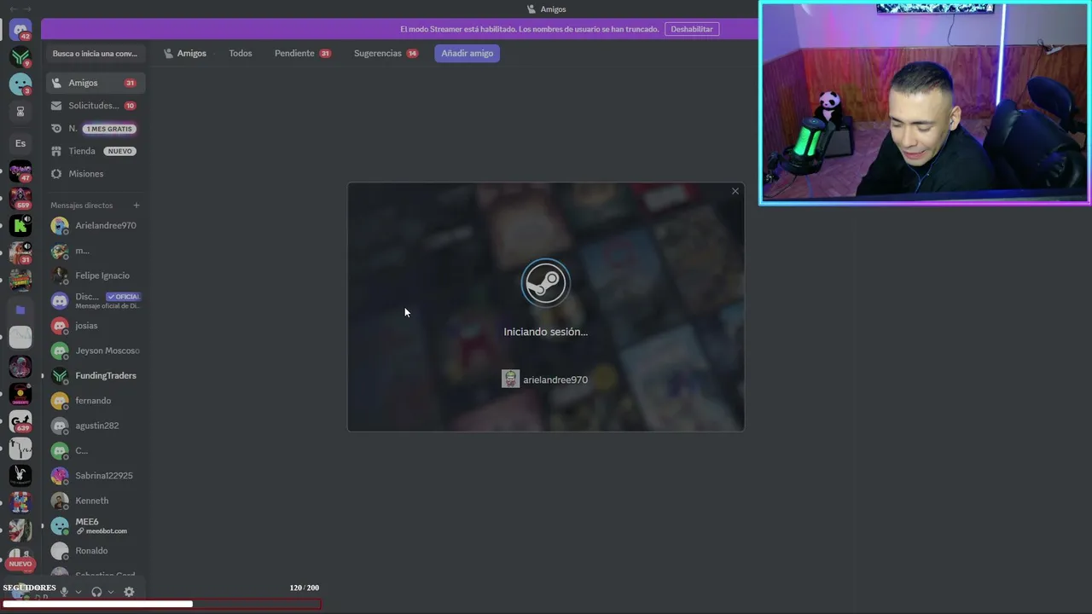Viewport: 1092px width, 614px height.
Task: Open DM with josias
Action: 96,326
